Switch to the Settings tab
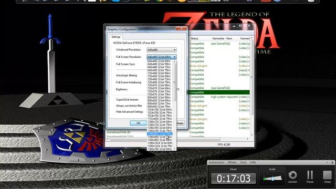The width and height of the screenshot is (336, 189). 116,37
